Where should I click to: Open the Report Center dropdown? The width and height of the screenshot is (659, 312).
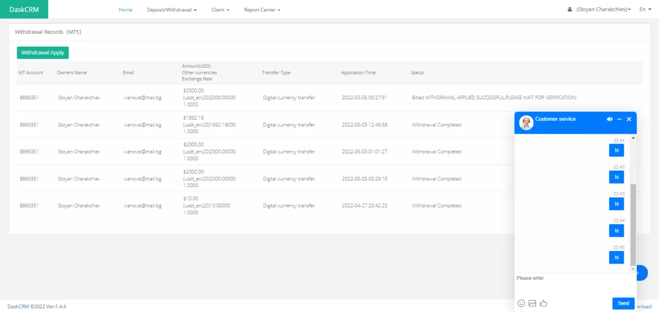(x=262, y=10)
